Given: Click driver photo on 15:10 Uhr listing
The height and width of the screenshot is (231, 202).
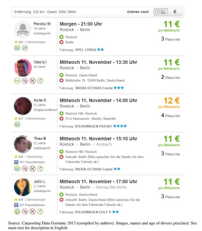Looking at the screenshot, I should click(23, 144).
